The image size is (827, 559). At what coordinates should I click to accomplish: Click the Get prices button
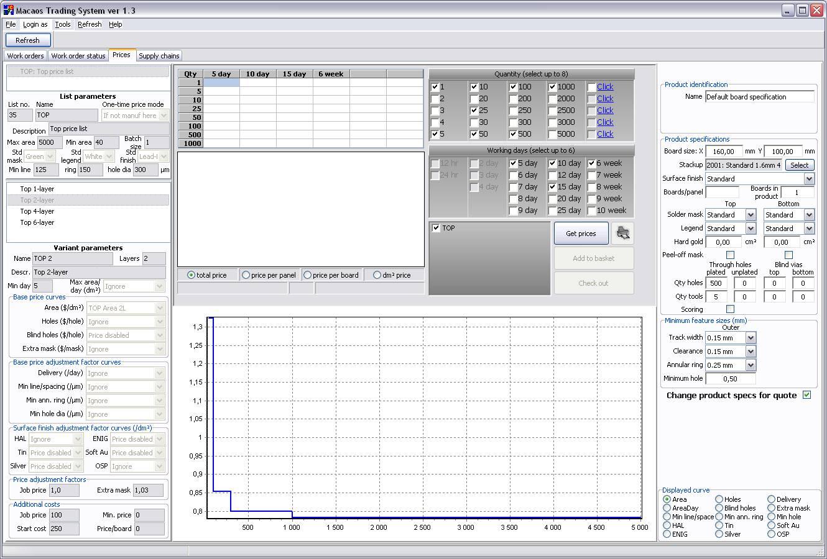click(581, 234)
